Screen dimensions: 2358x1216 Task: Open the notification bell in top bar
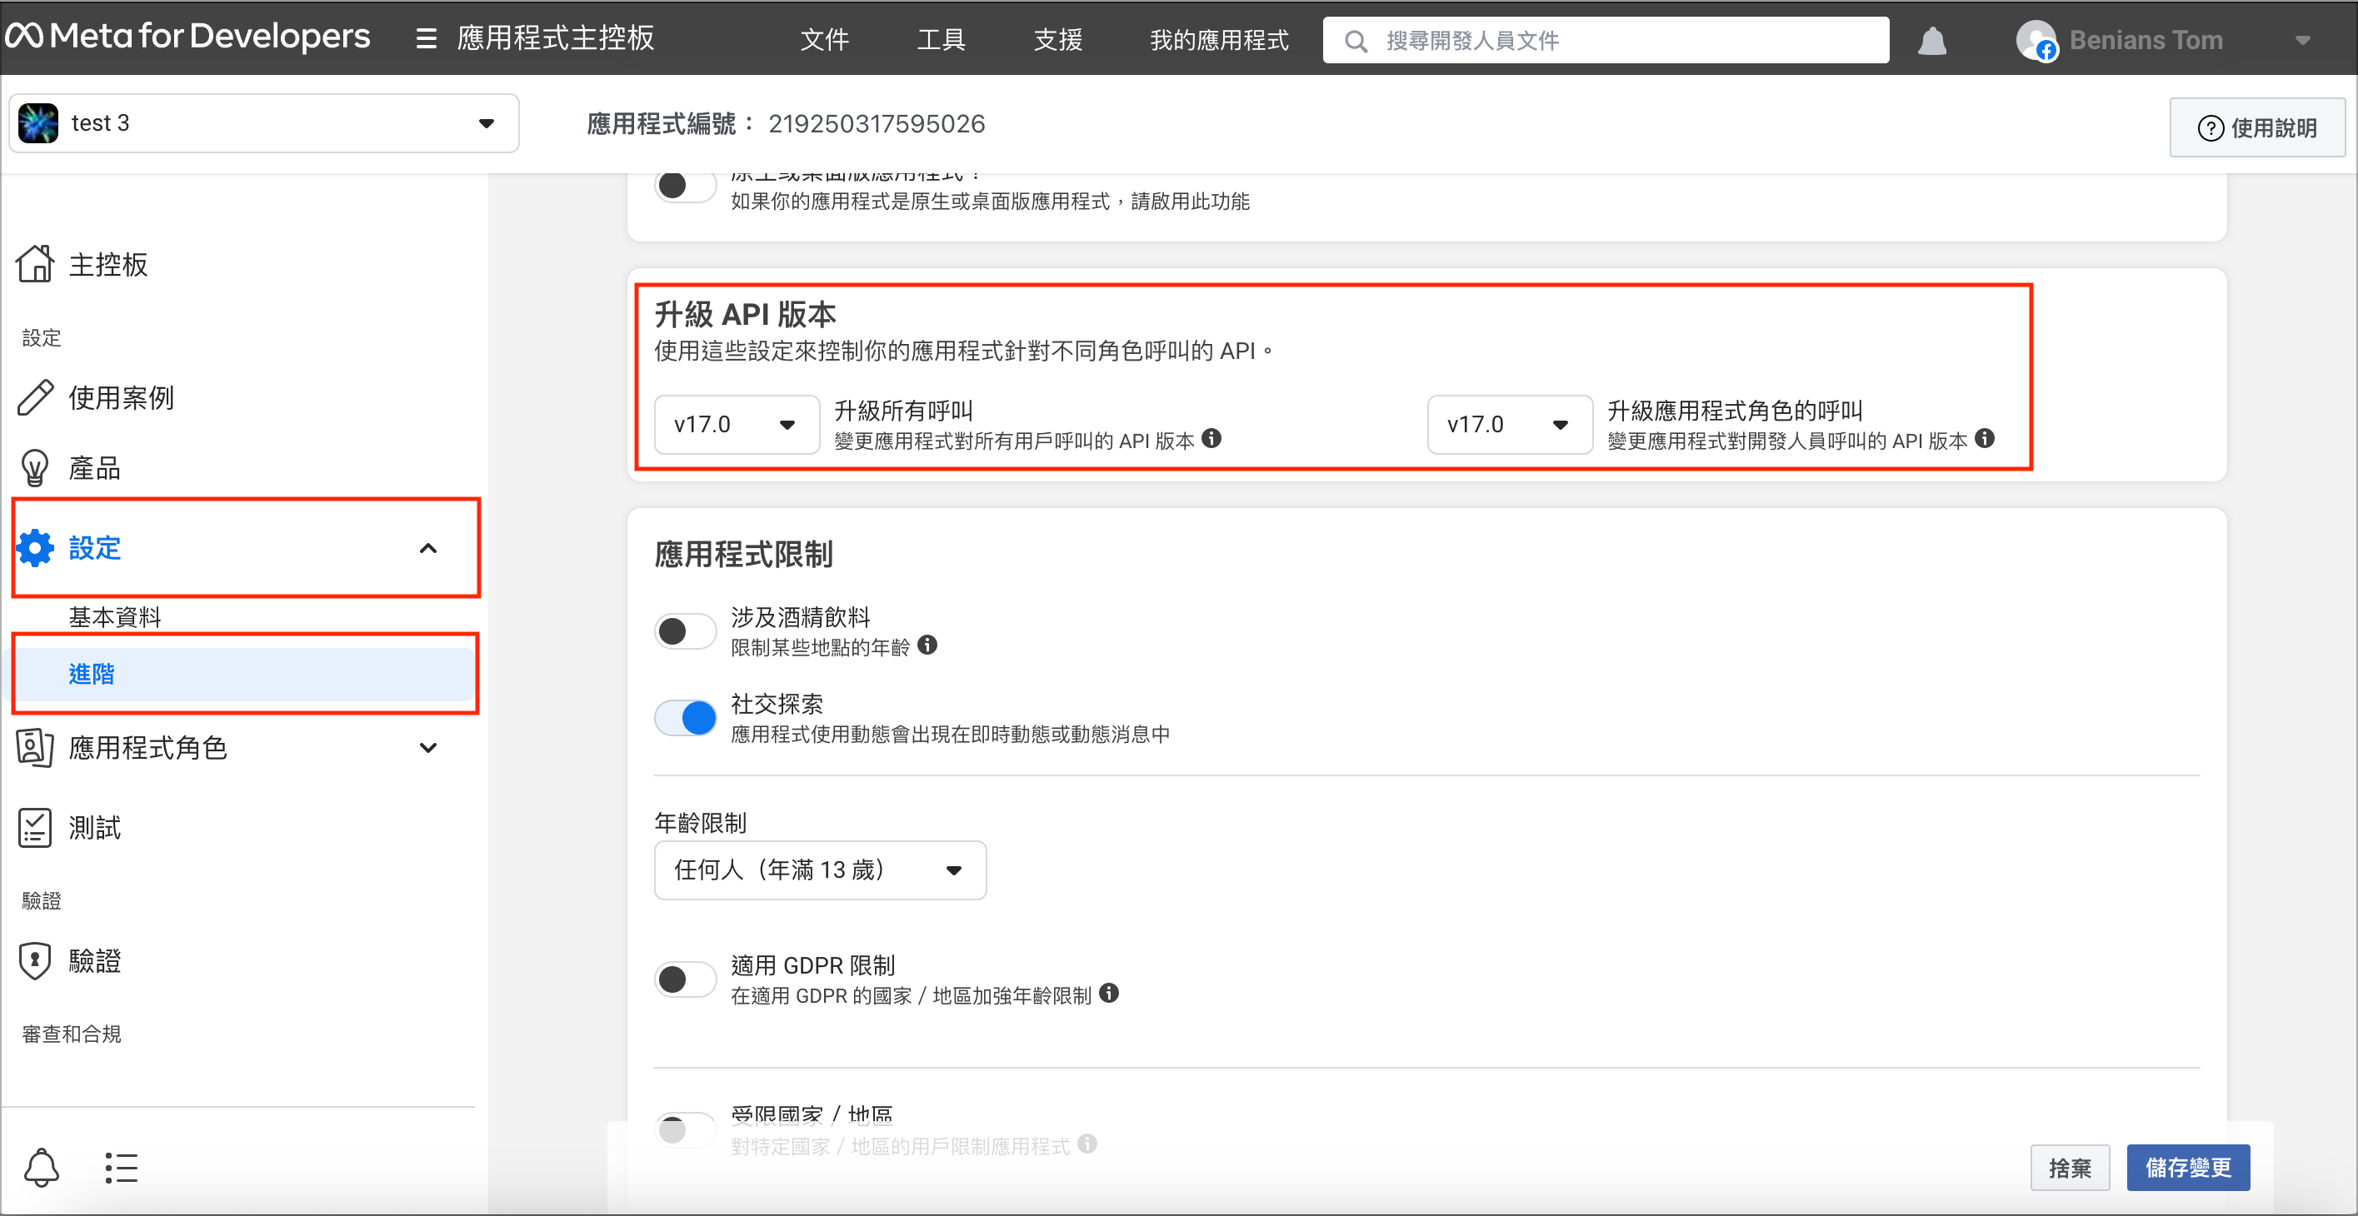[1931, 40]
